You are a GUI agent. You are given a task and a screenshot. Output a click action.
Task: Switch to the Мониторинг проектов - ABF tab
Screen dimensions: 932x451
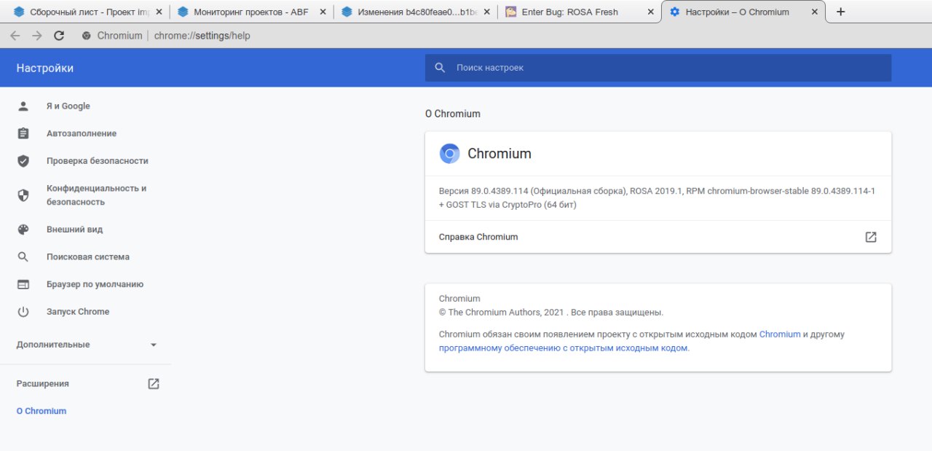coord(251,12)
